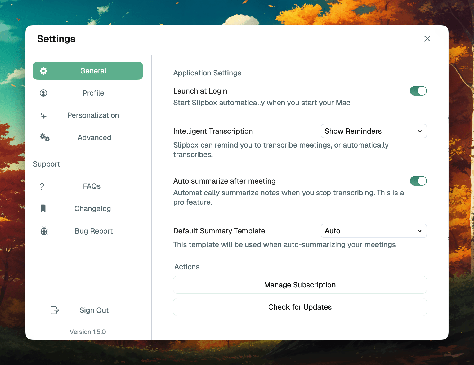
Task: Click the bug icon beside Bug Report
Action: (44, 231)
